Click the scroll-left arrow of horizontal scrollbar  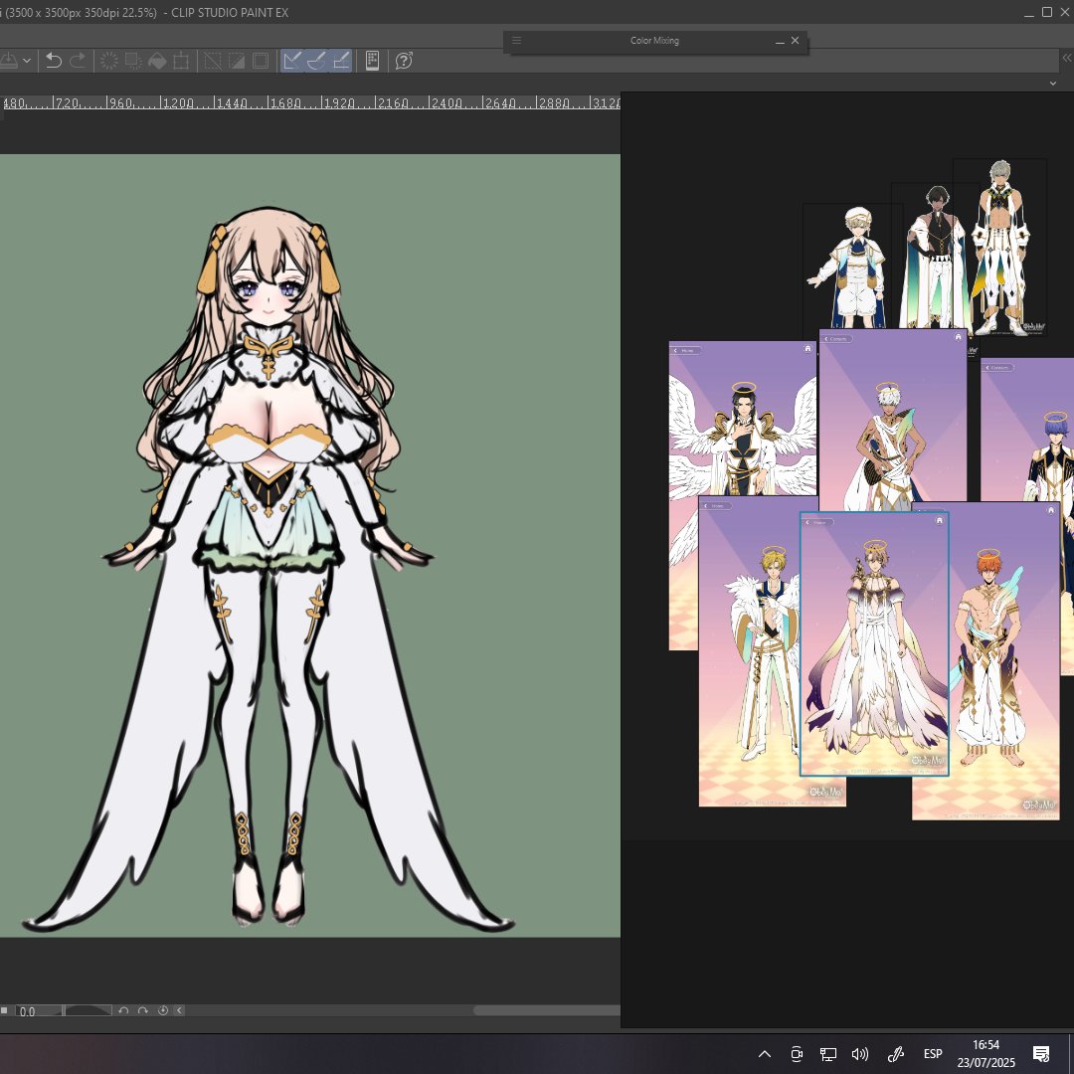coord(179,1011)
